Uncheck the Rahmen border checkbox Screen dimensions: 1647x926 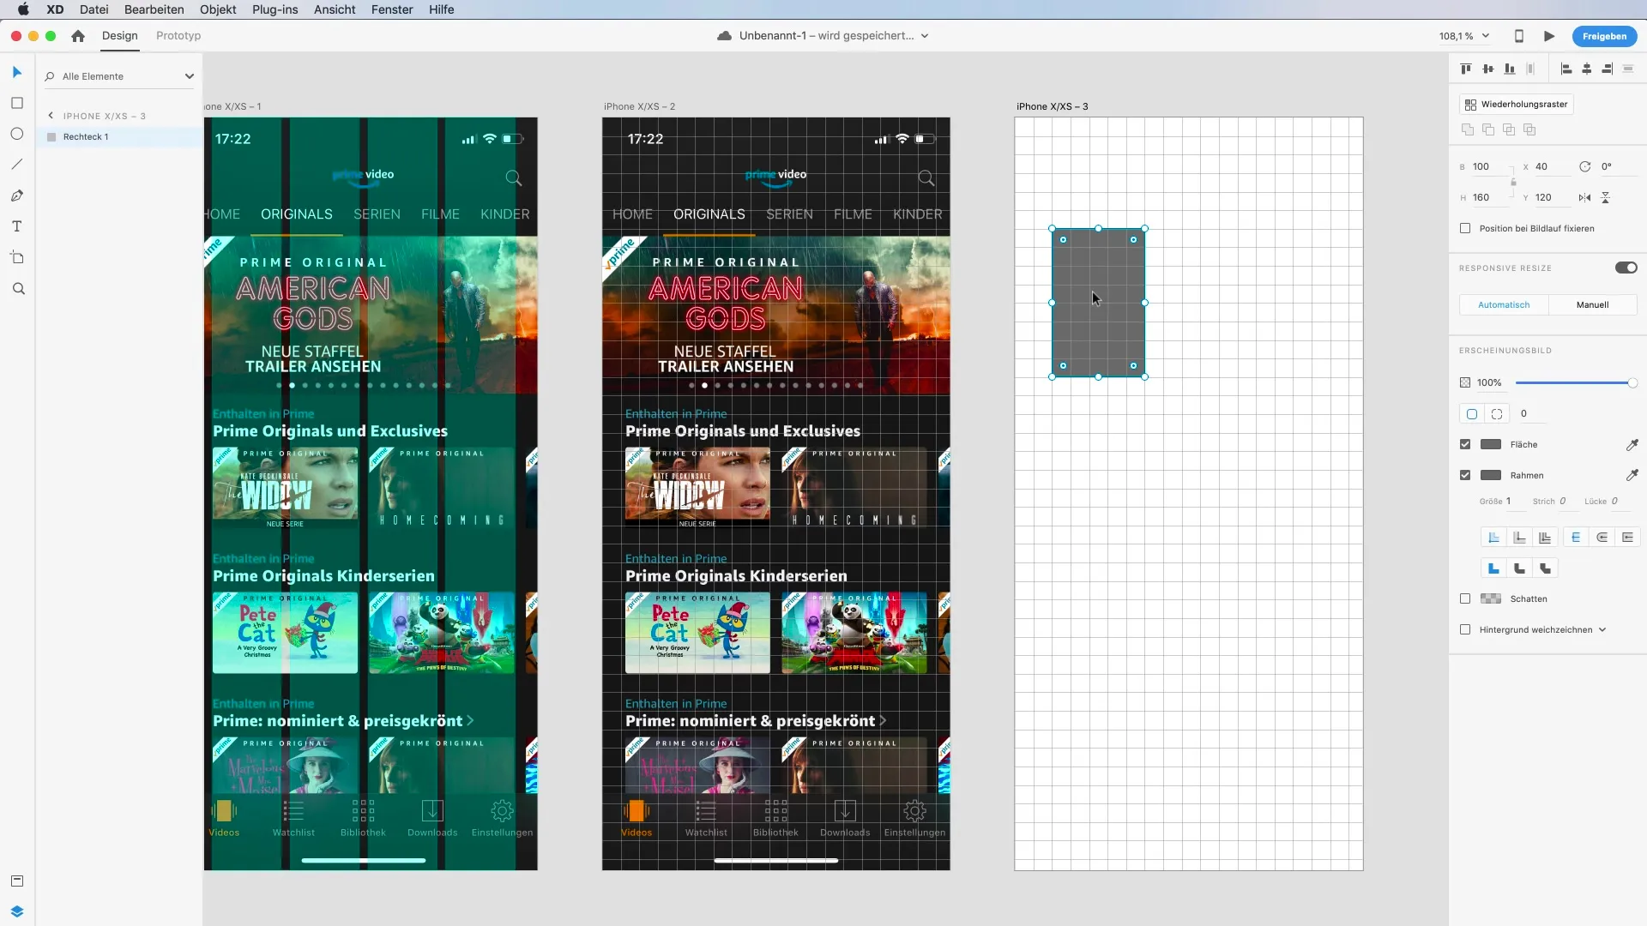click(1465, 475)
